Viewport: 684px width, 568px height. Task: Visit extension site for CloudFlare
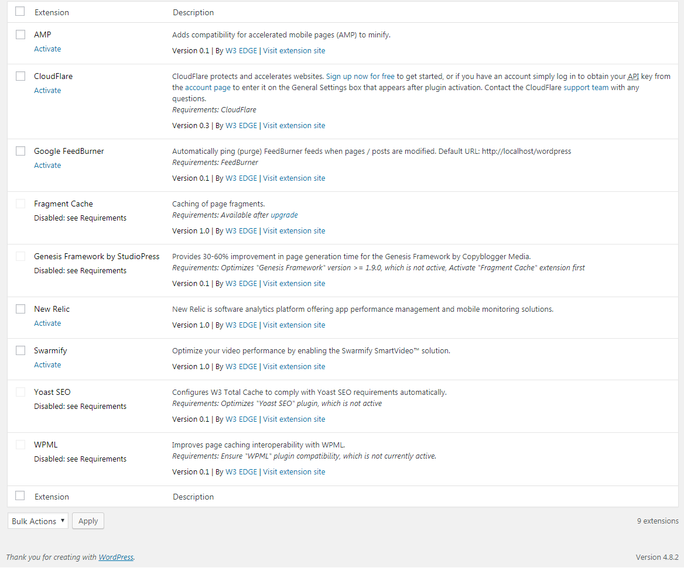[x=294, y=125]
